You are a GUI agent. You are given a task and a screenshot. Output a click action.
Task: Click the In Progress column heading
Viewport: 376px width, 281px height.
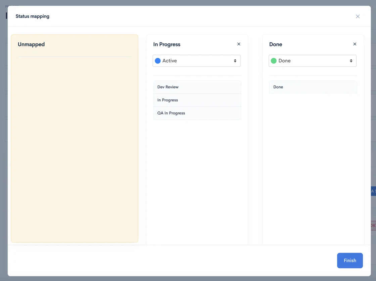tap(167, 44)
